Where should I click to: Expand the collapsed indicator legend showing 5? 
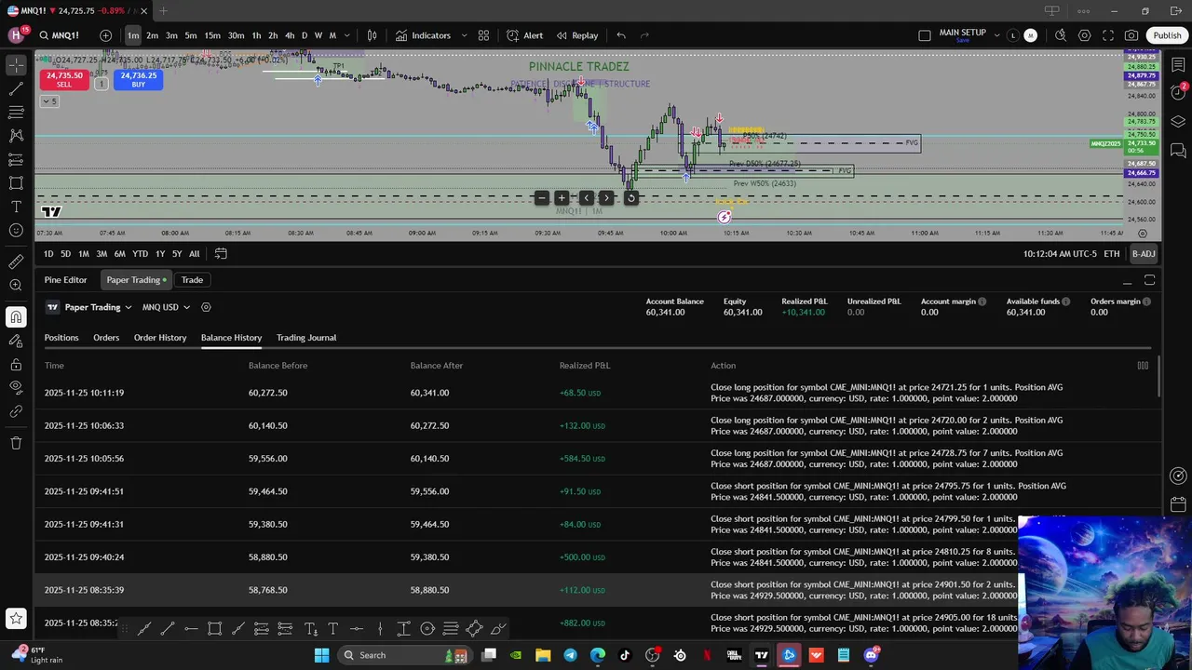tap(49, 100)
